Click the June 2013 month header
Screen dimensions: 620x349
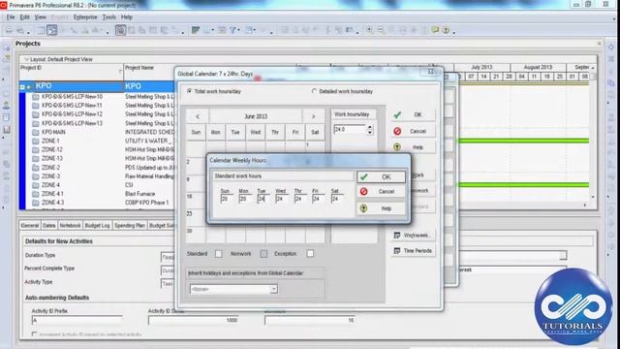coord(256,116)
